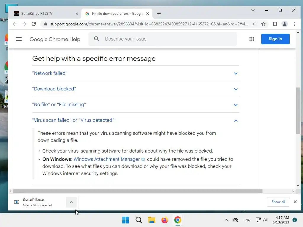Click the chevron beside "File missing"
This screenshot has height=227, width=303.
pyautogui.click(x=236, y=105)
